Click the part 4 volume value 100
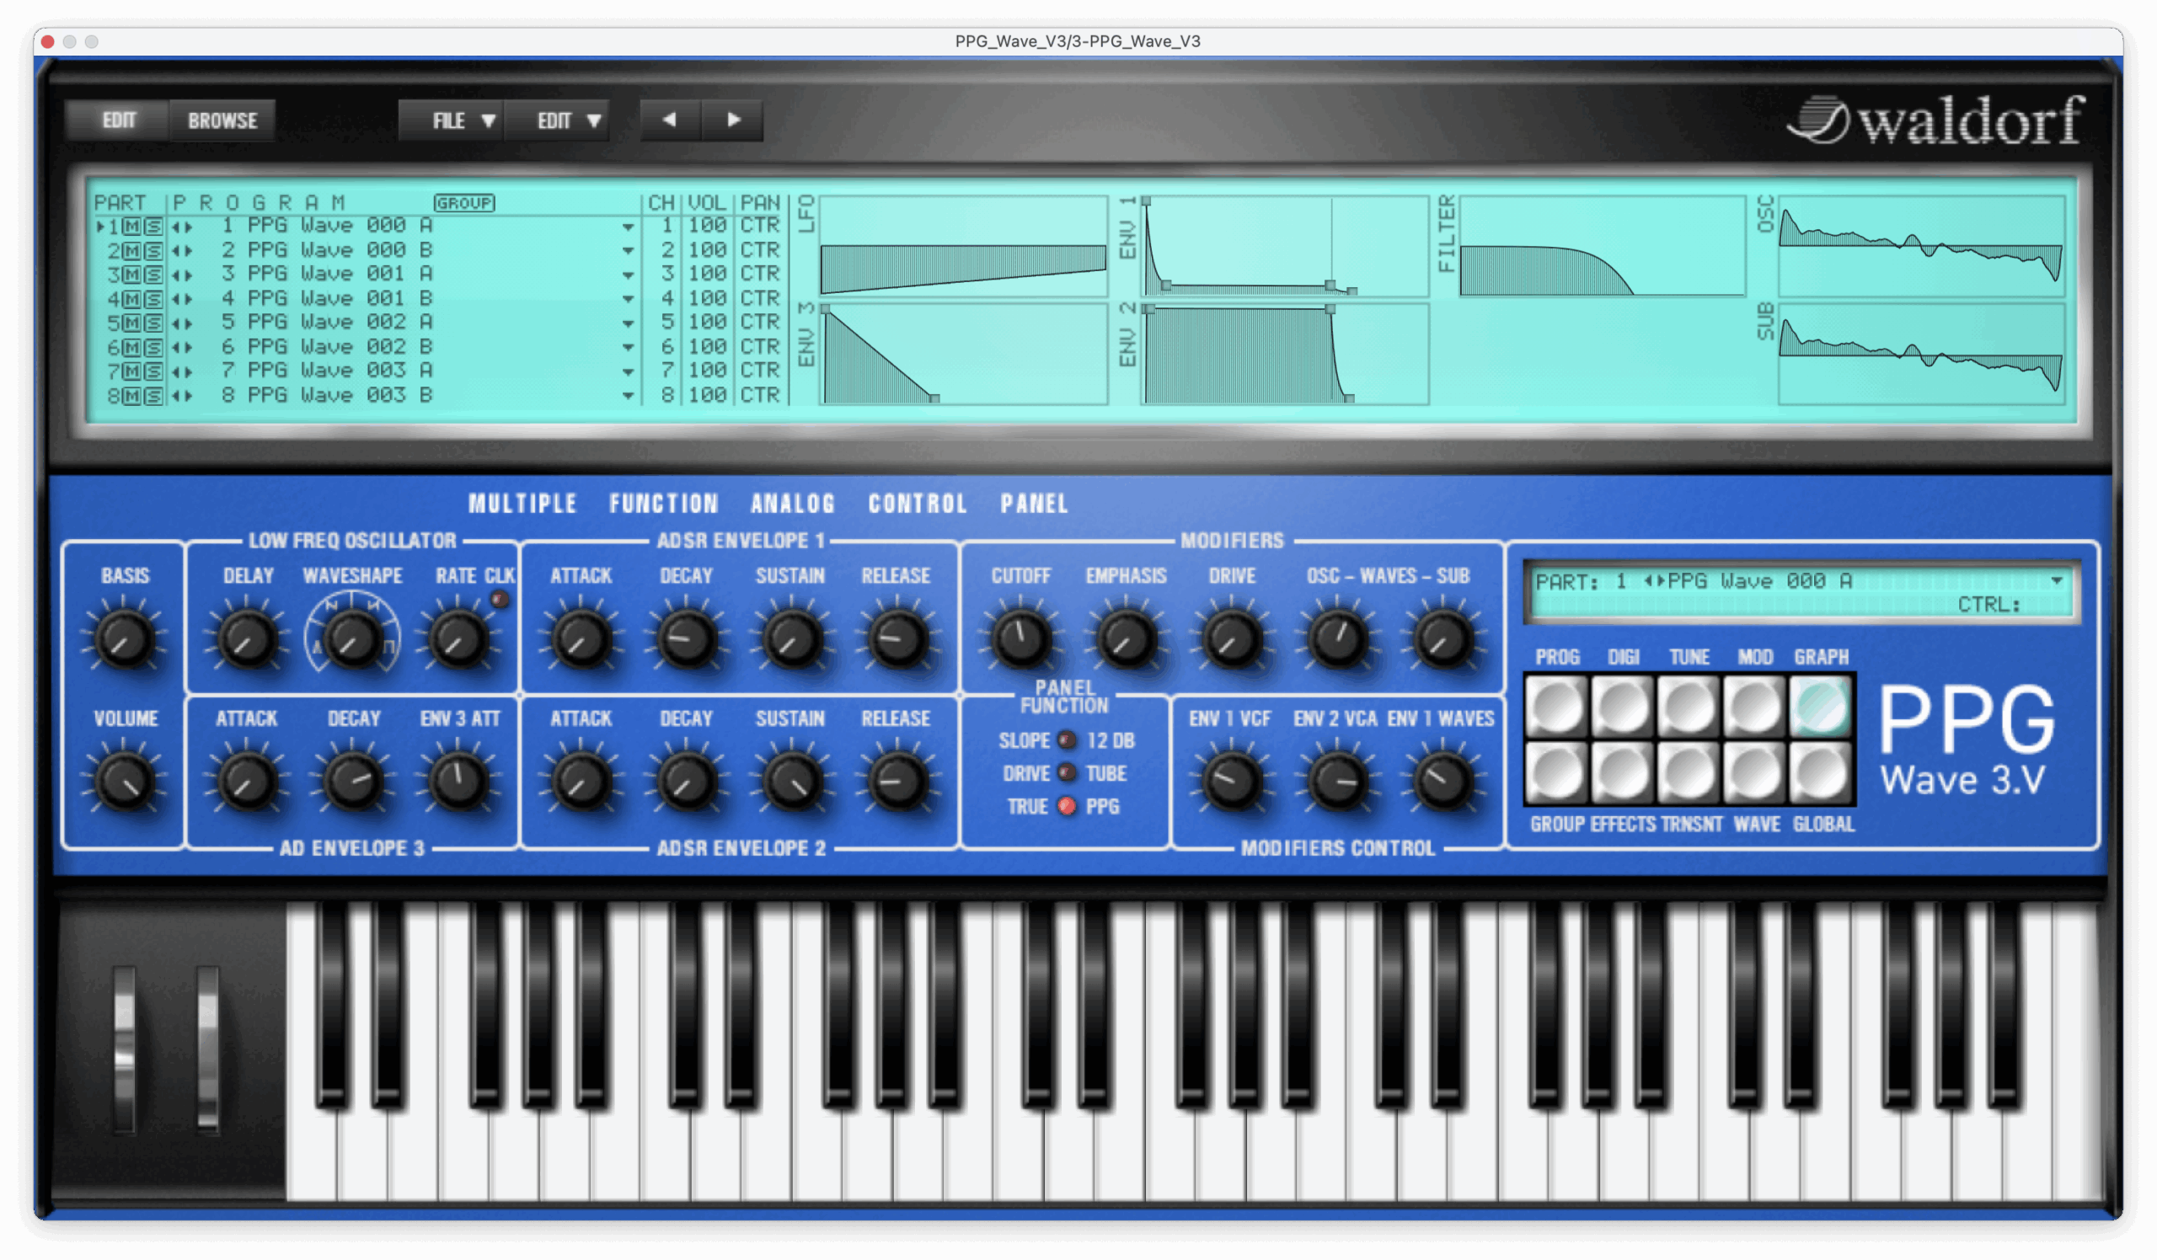This screenshot has width=2157, height=1260. point(707,298)
